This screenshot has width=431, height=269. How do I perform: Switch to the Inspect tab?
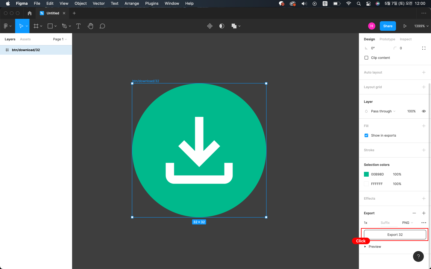pyautogui.click(x=406, y=39)
